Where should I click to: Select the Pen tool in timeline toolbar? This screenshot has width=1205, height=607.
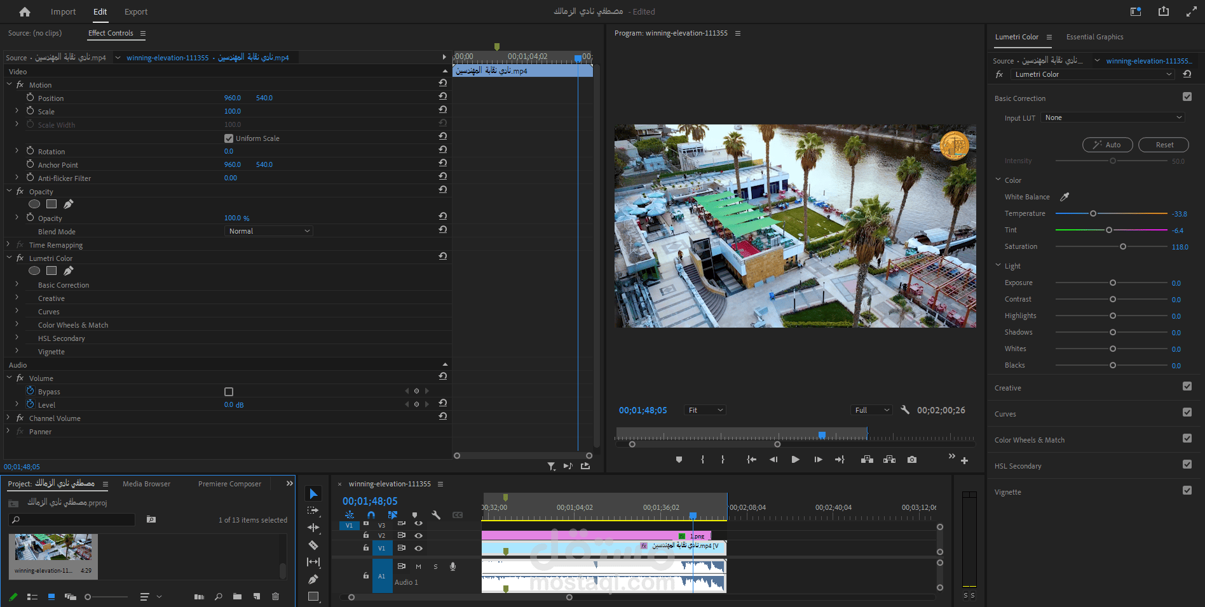[313, 579]
